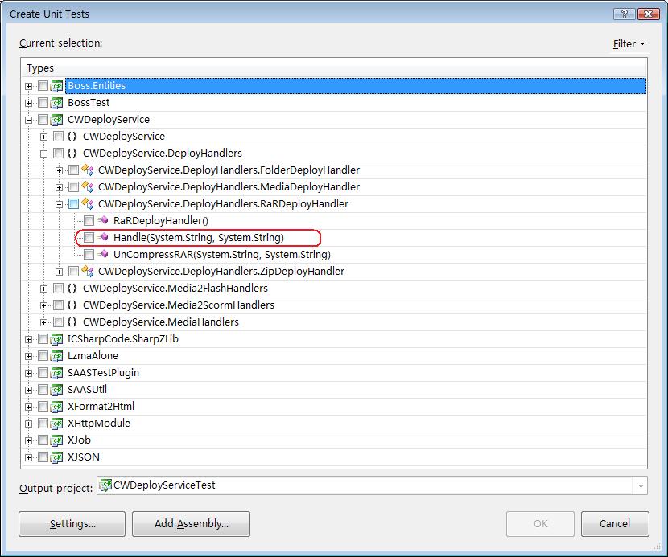
Task: Click the Boss.Entities C# project icon
Action: (56, 86)
